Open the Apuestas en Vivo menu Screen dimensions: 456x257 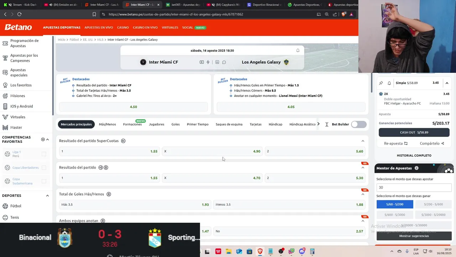[99, 27]
